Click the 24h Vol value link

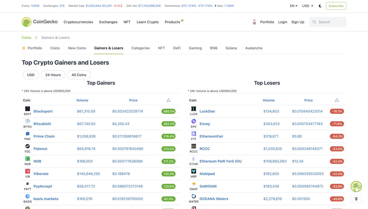click(149, 6)
